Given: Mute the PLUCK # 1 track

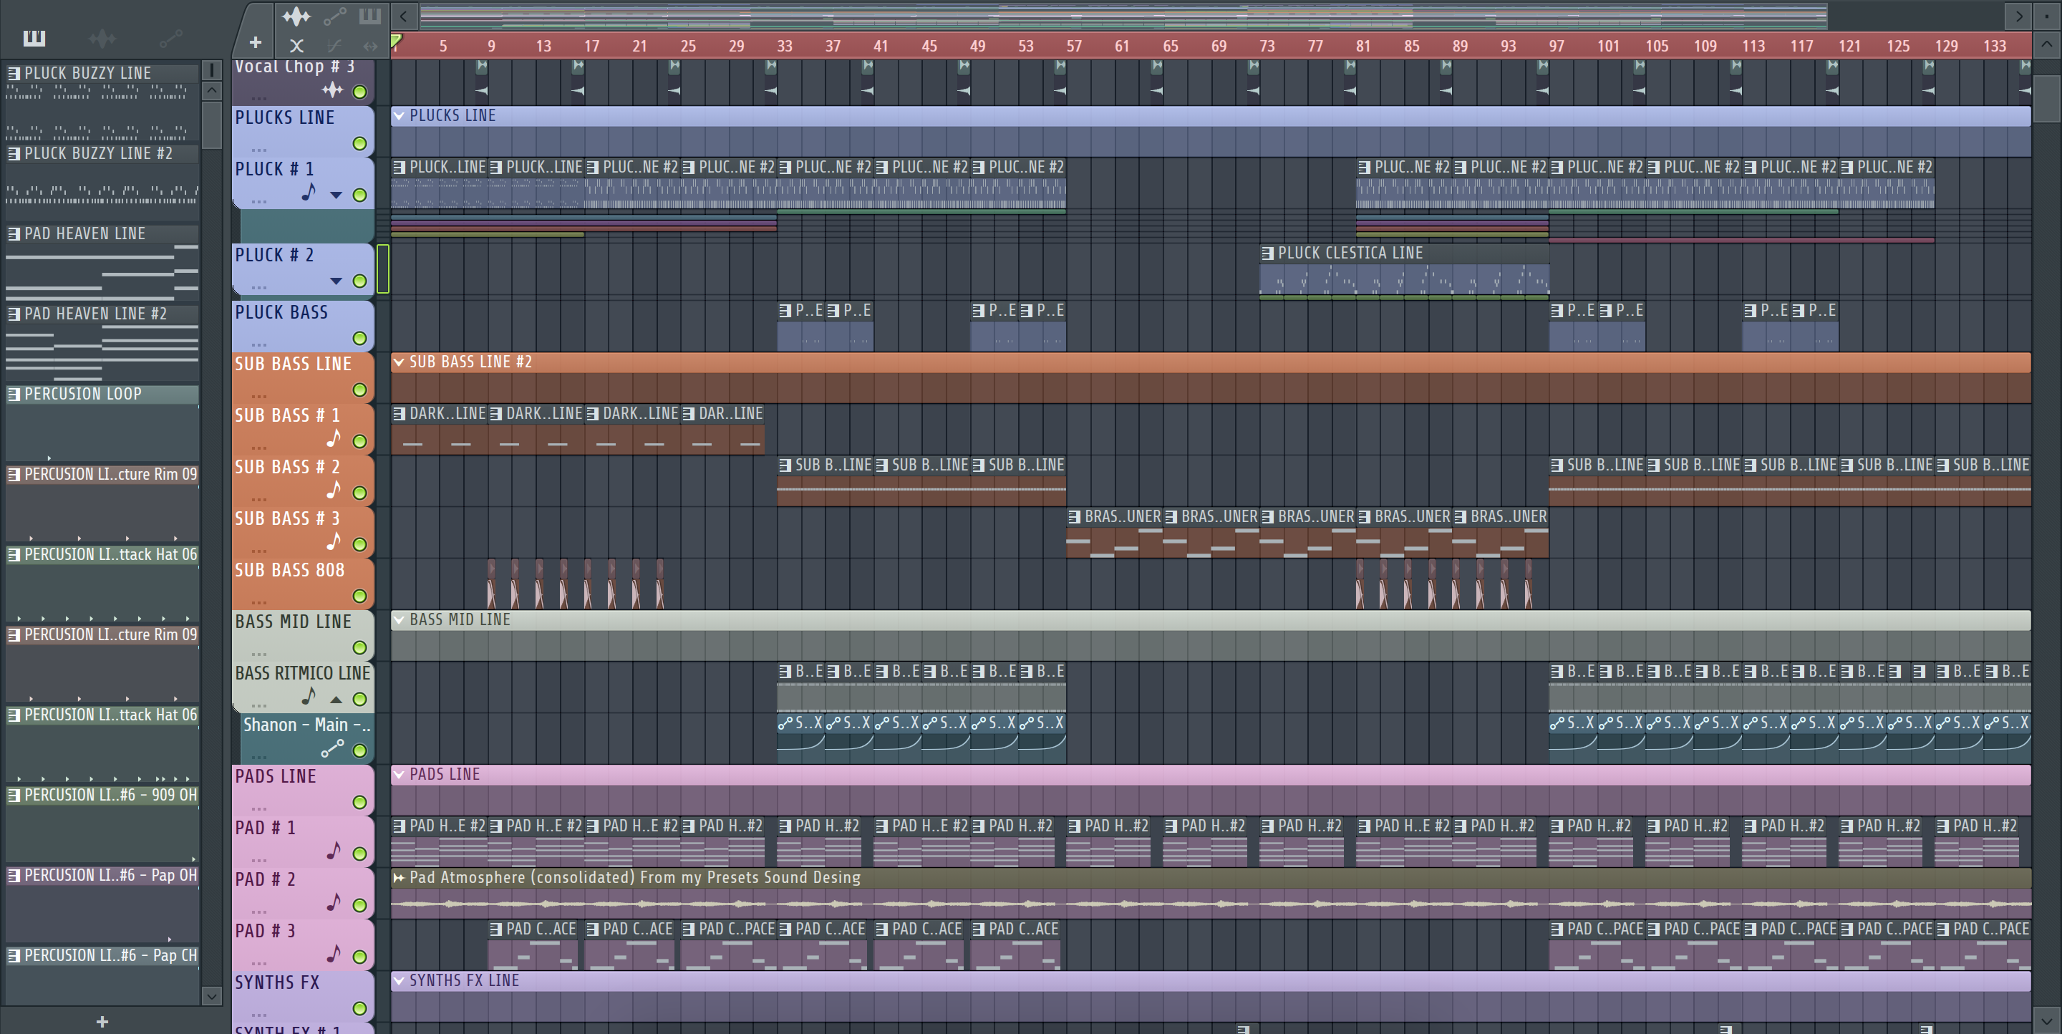Looking at the screenshot, I should (x=360, y=195).
